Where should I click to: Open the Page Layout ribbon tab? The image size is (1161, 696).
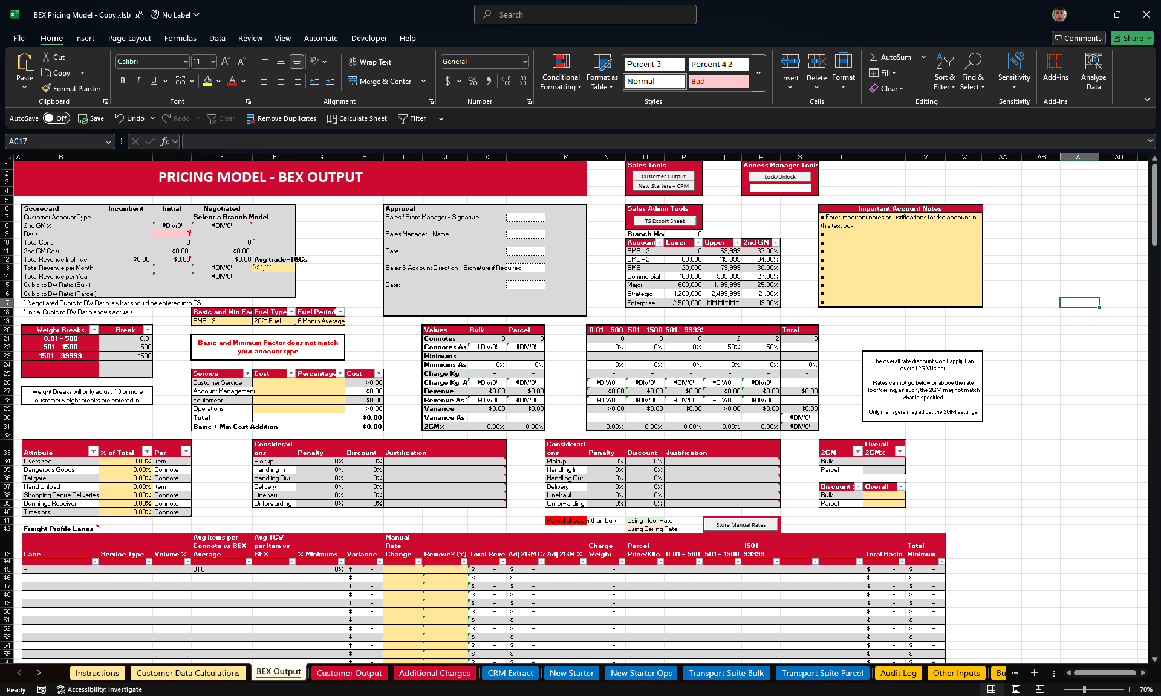[129, 38]
